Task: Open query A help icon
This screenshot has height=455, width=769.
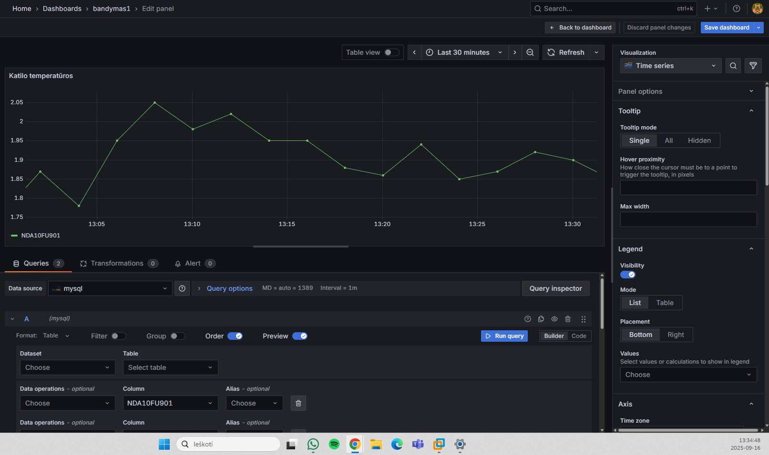Action: (528, 319)
